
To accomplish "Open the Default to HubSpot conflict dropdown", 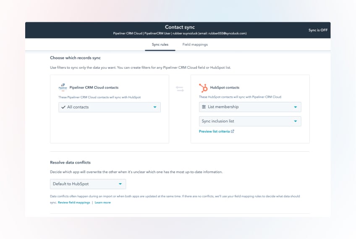I will tap(87, 184).
